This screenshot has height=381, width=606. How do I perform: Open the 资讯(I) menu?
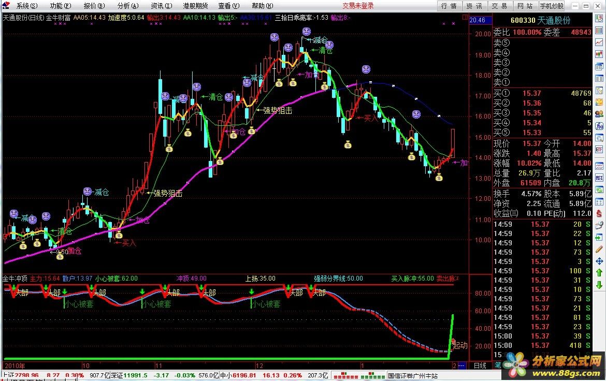coord(161,6)
